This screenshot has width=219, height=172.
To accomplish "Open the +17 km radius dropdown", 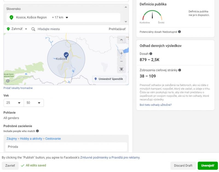I will pyautogui.click(x=60, y=17).
